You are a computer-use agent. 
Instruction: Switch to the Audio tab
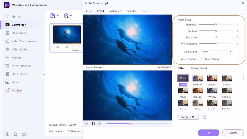[145, 11]
